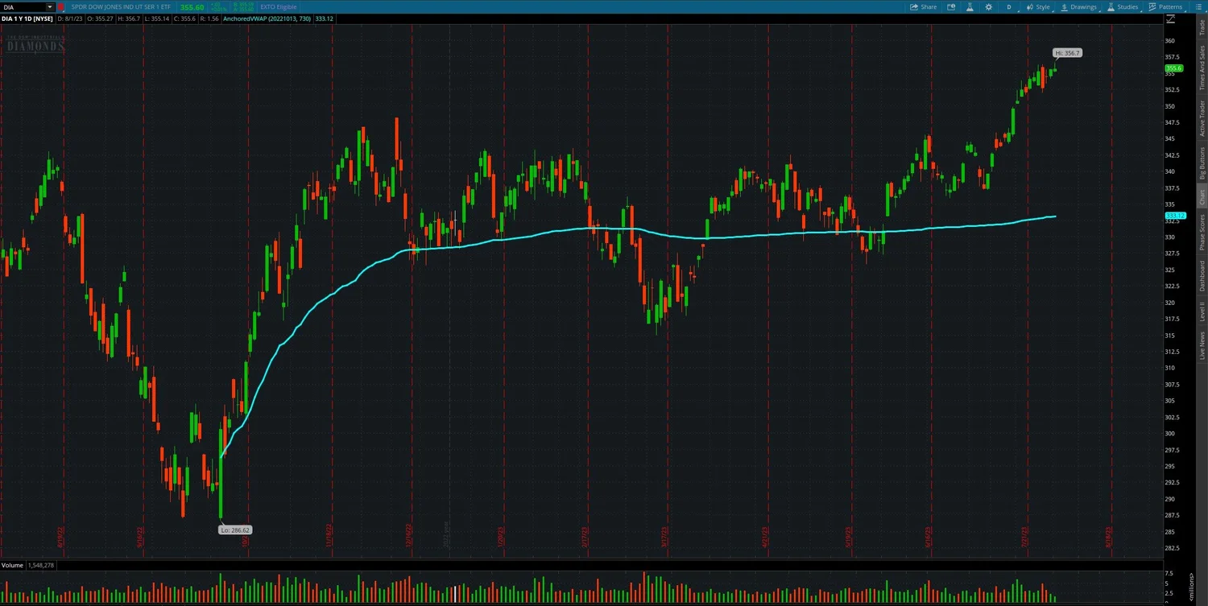Click the Share button in the chart toolbar

pyautogui.click(x=924, y=6)
